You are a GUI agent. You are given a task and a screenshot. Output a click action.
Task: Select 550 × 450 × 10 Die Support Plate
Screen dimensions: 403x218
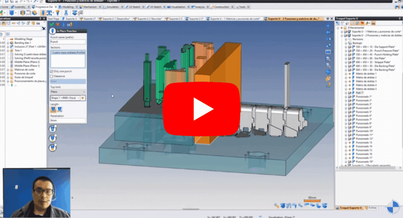tap(375, 47)
